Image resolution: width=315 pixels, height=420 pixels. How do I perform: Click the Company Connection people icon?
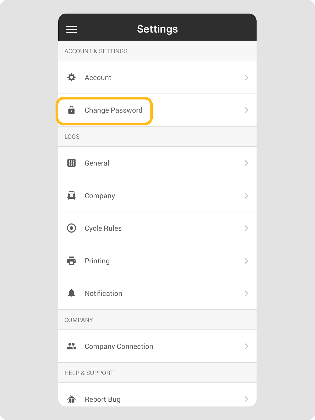pyautogui.click(x=71, y=346)
